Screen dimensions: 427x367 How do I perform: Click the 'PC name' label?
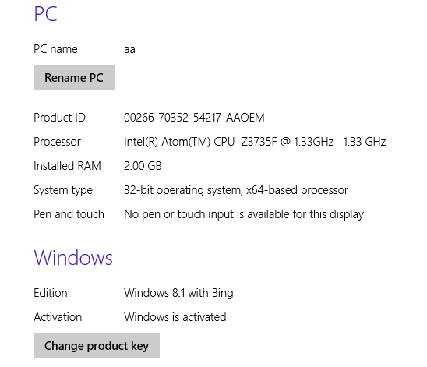(55, 49)
